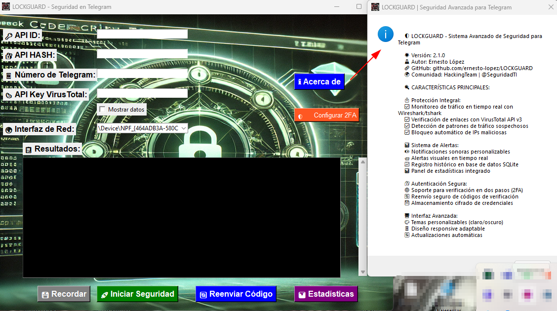Expand the Interfaz de Red device dropdown
The image size is (557, 311).
tap(184, 128)
